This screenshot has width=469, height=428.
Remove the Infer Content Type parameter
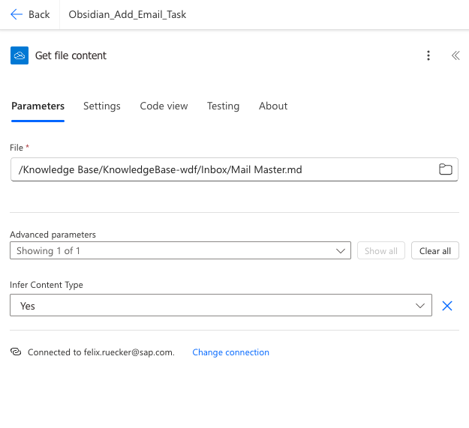(x=447, y=306)
